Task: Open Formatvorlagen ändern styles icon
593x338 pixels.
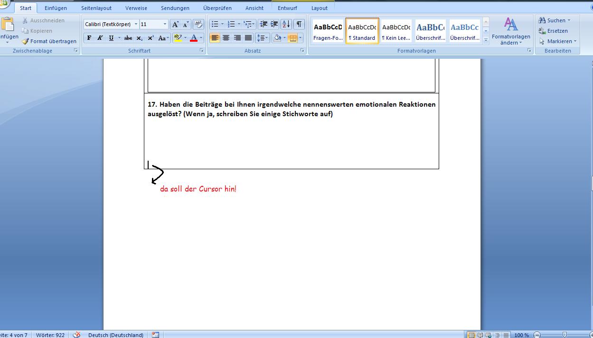Action: [x=511, y=24]
